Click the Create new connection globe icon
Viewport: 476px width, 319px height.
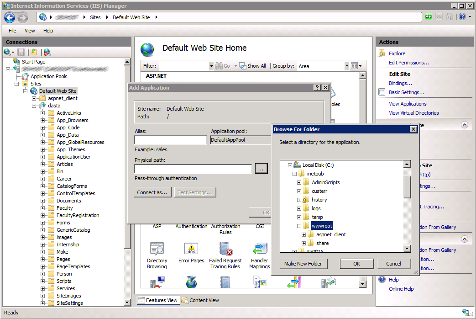[x=7, y=52]
